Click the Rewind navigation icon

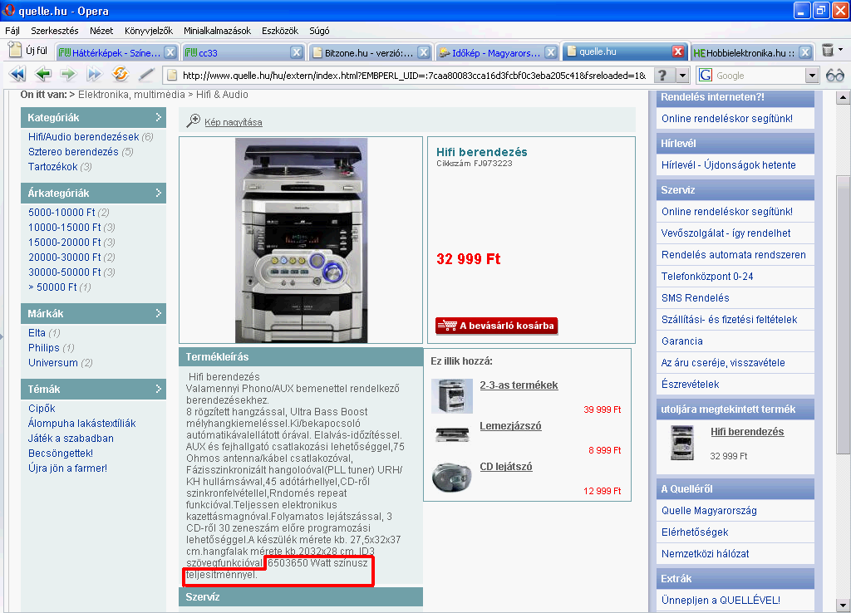pyautogui.click(x=17, y=74)
